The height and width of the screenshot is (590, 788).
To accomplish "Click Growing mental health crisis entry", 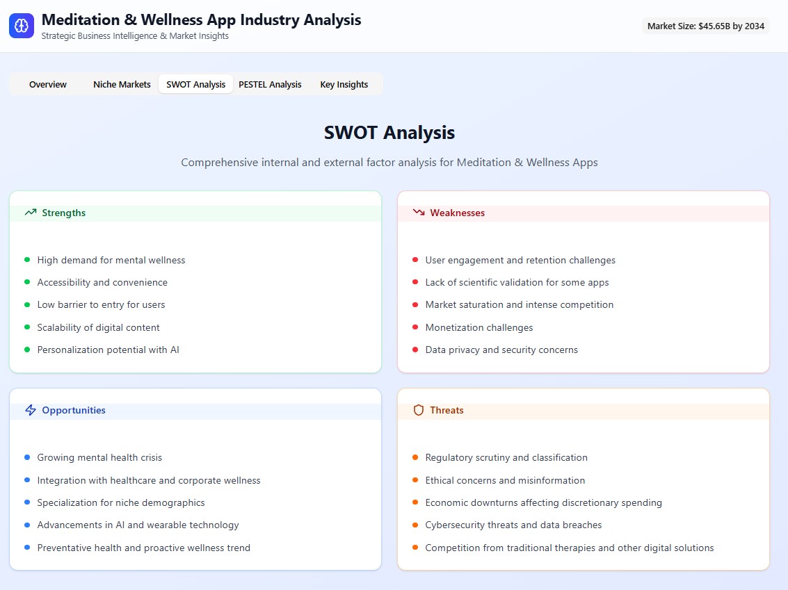I will 99,457.
